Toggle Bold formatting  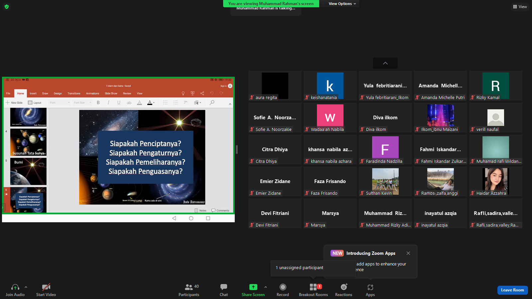coord(98,103)
